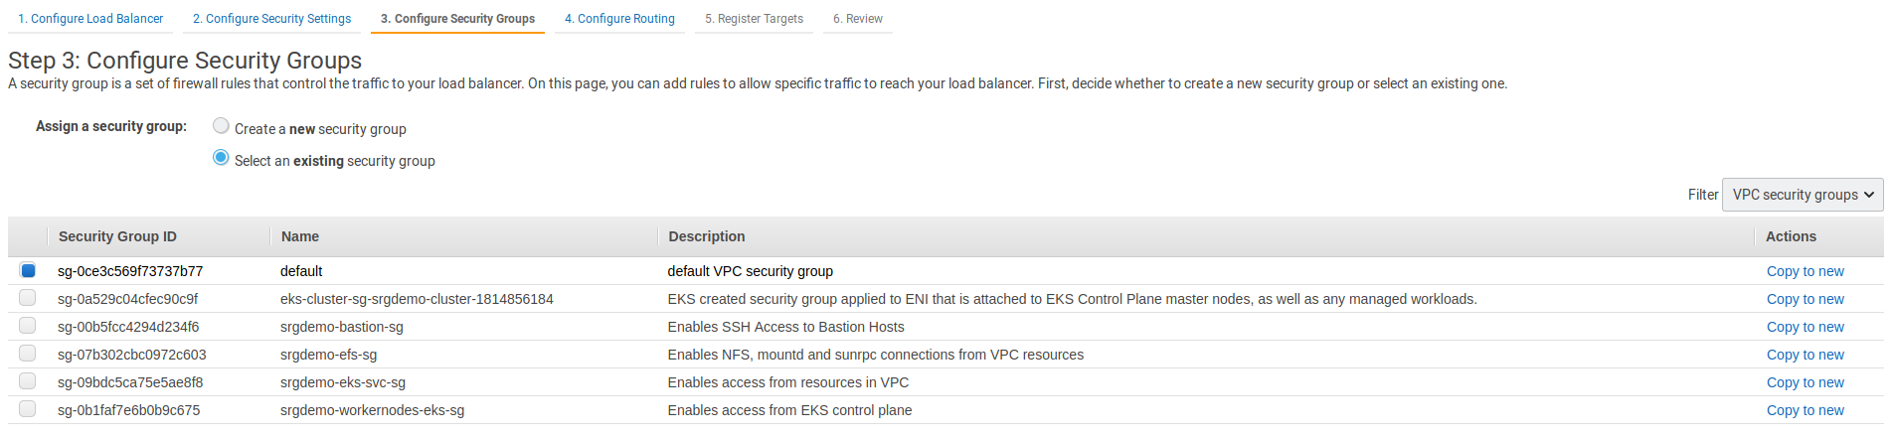
Task: Select 'Create a new security group' radio
Action: tap(222, 126)
